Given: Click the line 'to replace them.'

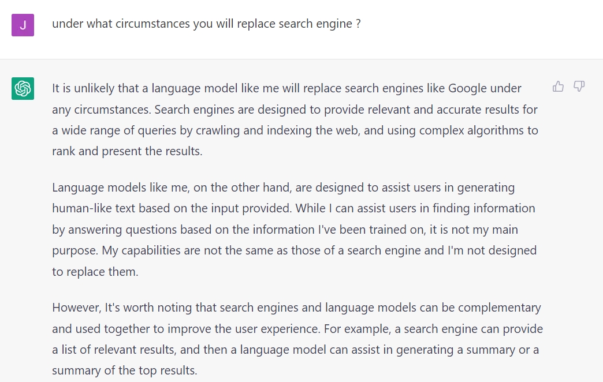Looking at the screenshot, I should (x=95, y=272).
